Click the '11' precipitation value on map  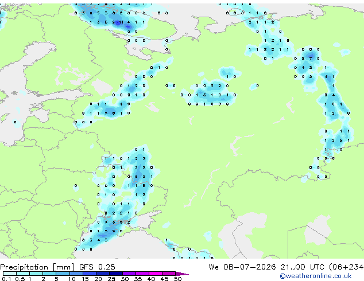tap(121, 22)
